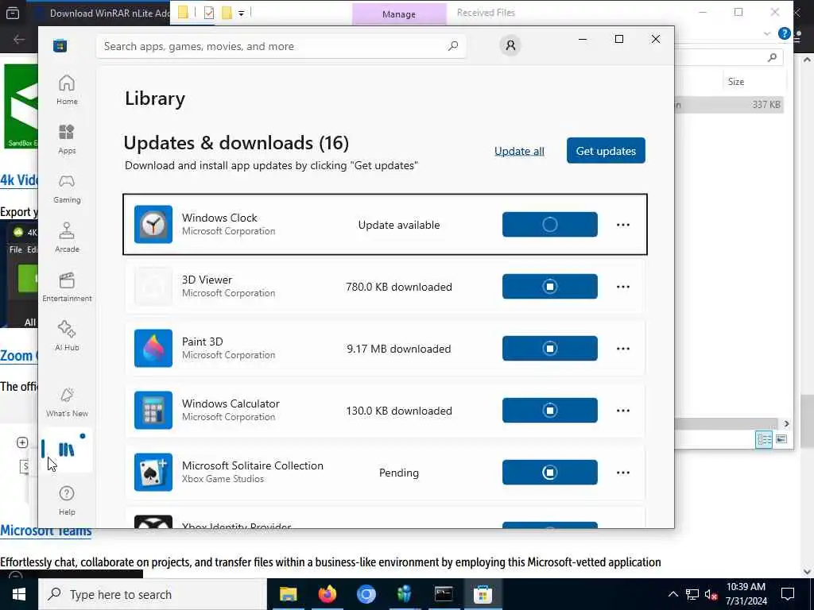Click the Get updates button
814x610 pixels.
(606, 150)
